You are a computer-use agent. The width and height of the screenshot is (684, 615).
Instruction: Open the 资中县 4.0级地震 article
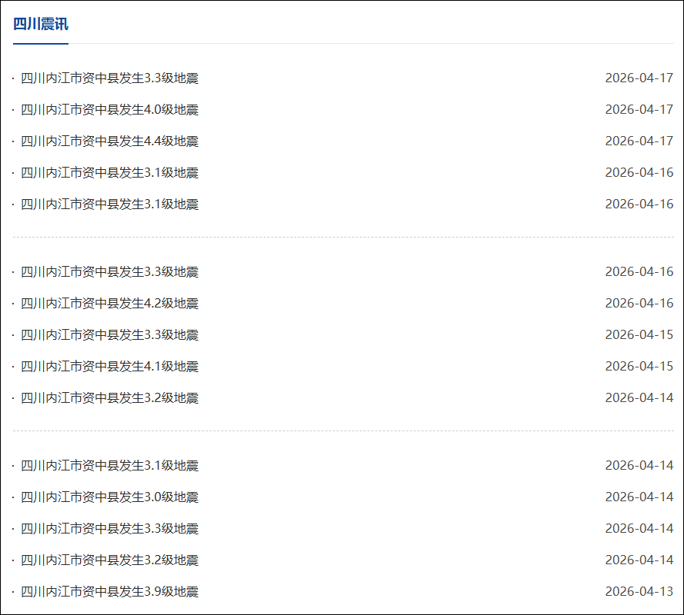coord(109,110)
